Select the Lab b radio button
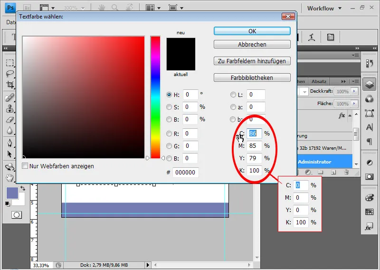380x270 pixels. [233, 119]
